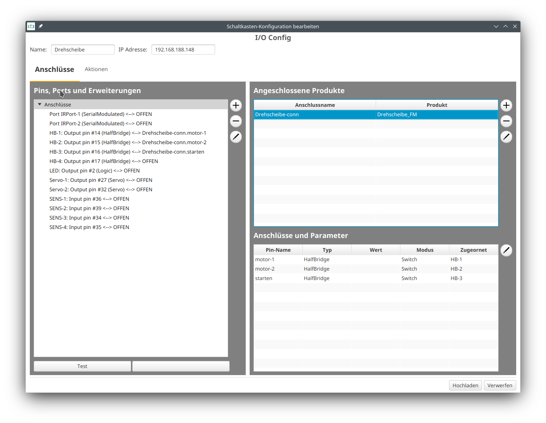Edit the connected product via pencil icon
546x423 pixels.
506,137
